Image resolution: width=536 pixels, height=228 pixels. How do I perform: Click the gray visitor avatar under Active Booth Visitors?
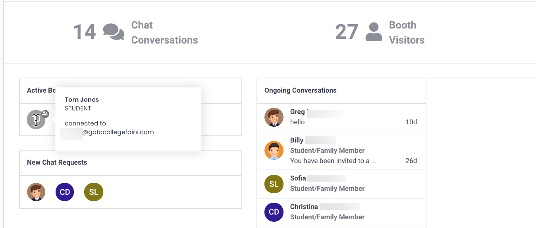[36, 120]
